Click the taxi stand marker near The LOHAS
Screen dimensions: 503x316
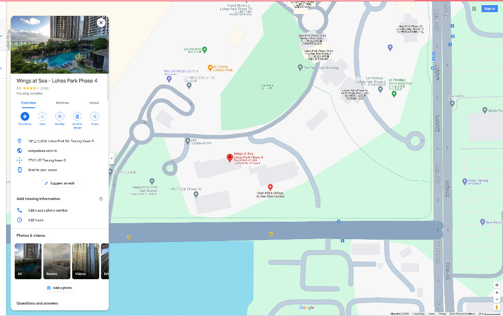tap(189, 85)
